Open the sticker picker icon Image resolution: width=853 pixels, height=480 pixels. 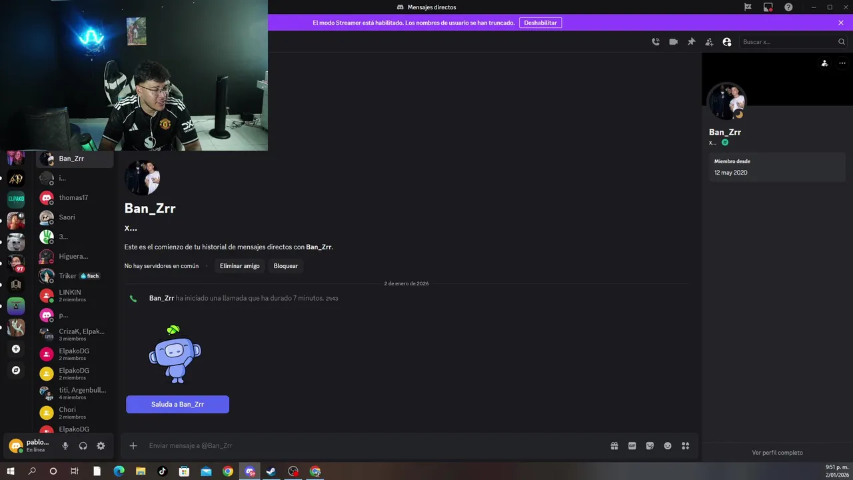pos(650,446)
